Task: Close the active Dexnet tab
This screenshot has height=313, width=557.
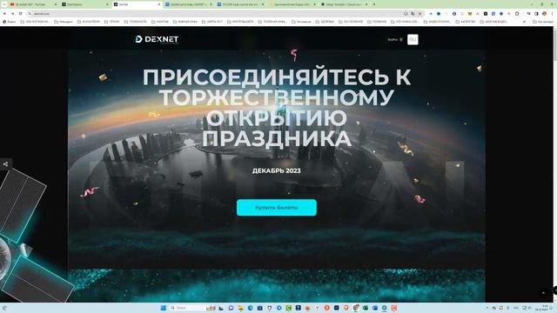Action: click(158, 4)
